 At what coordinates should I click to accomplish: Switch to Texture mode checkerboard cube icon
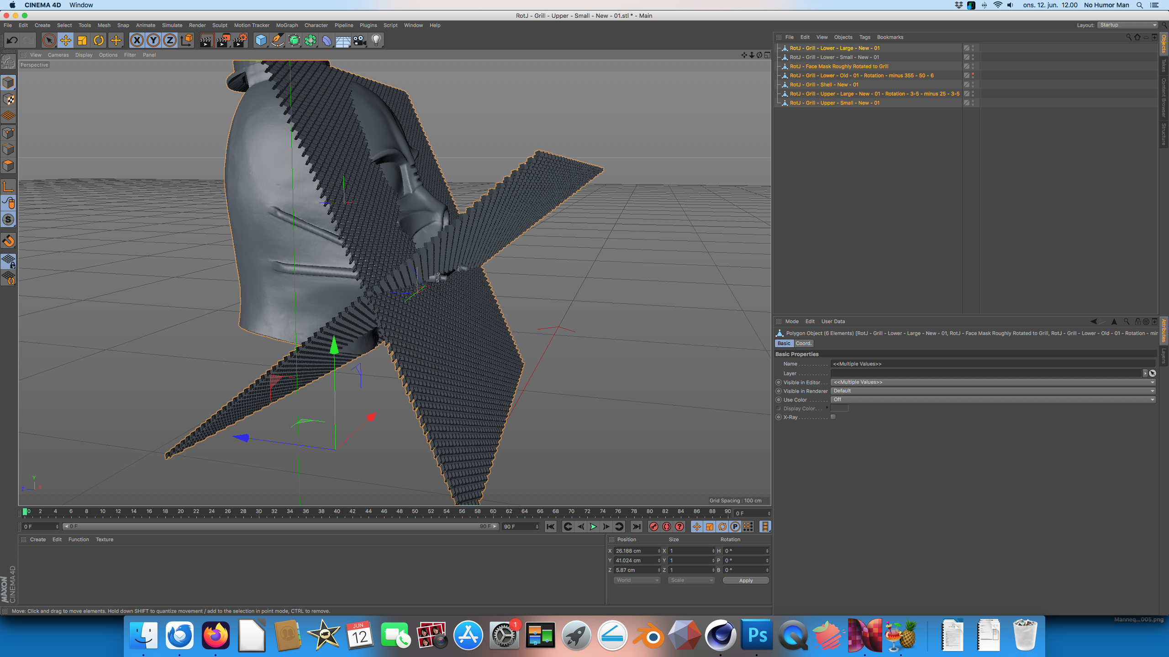8,99
